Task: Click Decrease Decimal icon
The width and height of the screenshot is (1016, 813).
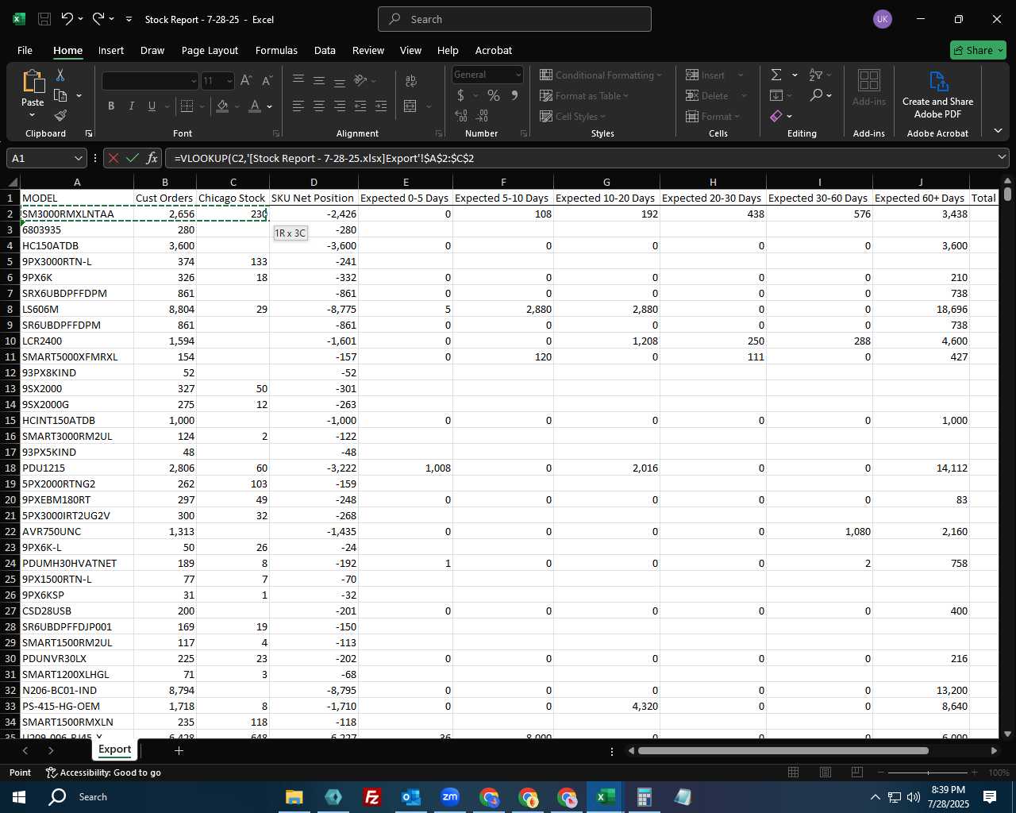Action: [x=482, y=116]
